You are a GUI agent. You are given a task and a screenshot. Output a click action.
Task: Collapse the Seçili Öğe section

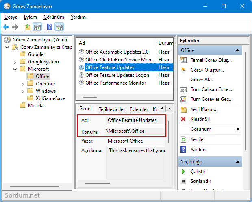[237, 162]
